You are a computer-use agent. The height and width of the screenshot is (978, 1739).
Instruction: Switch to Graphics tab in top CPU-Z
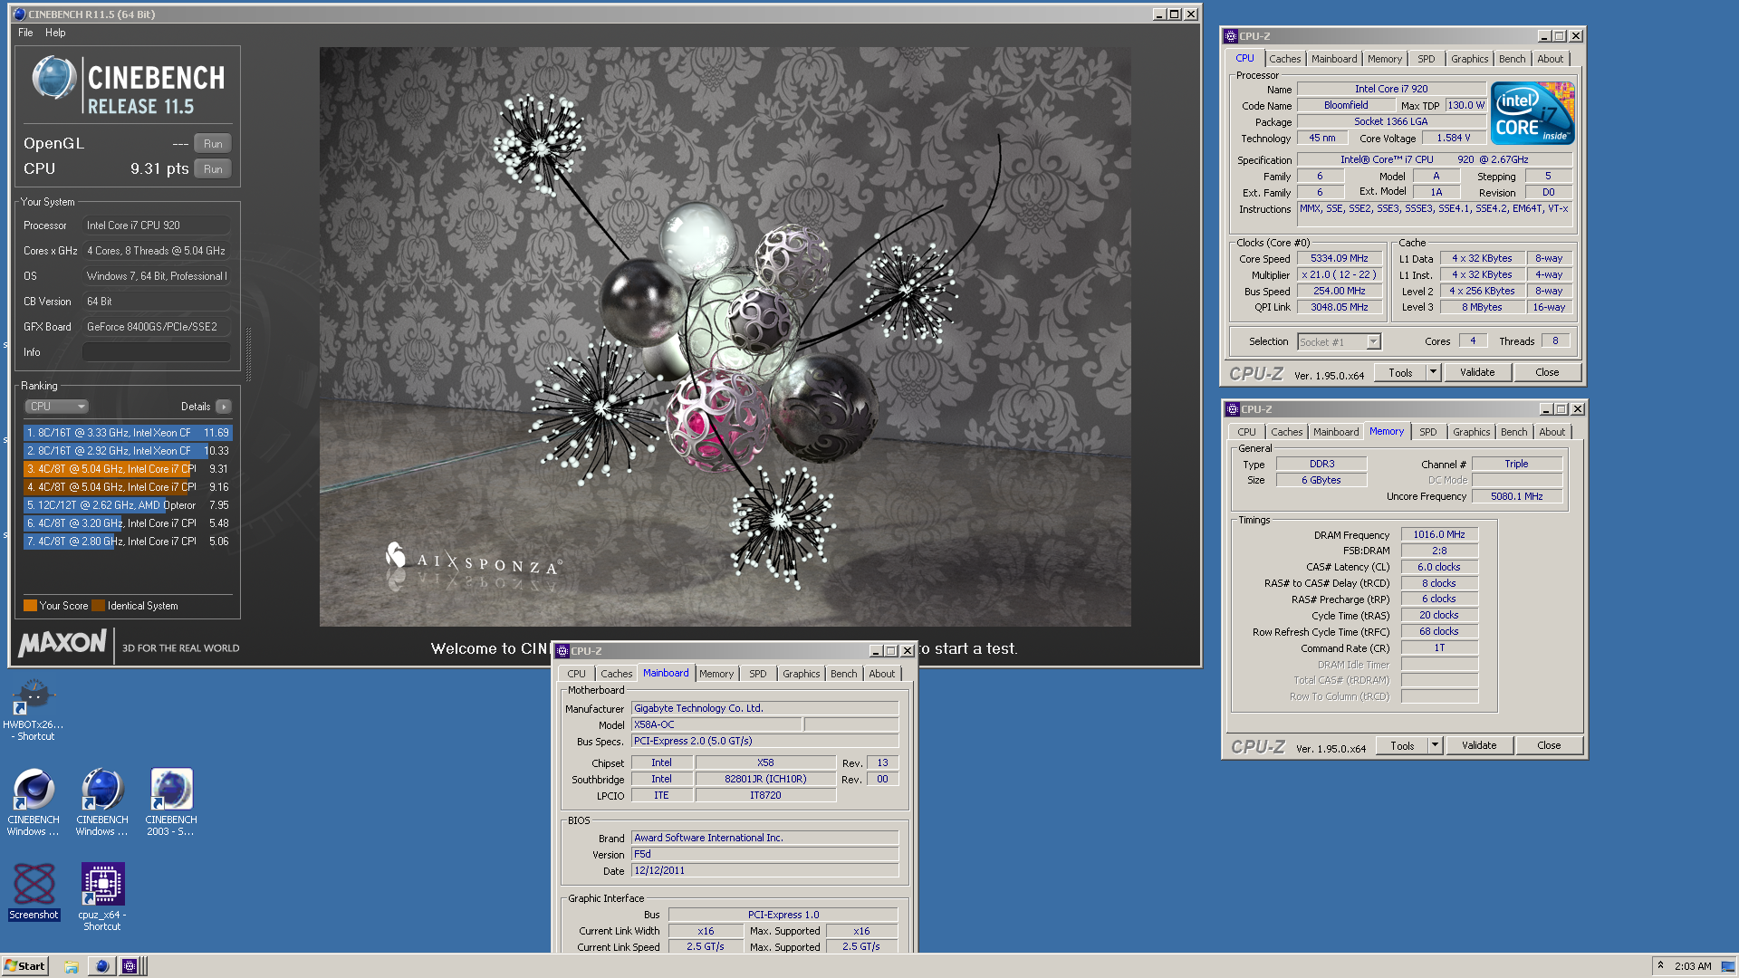[1469, 59]
